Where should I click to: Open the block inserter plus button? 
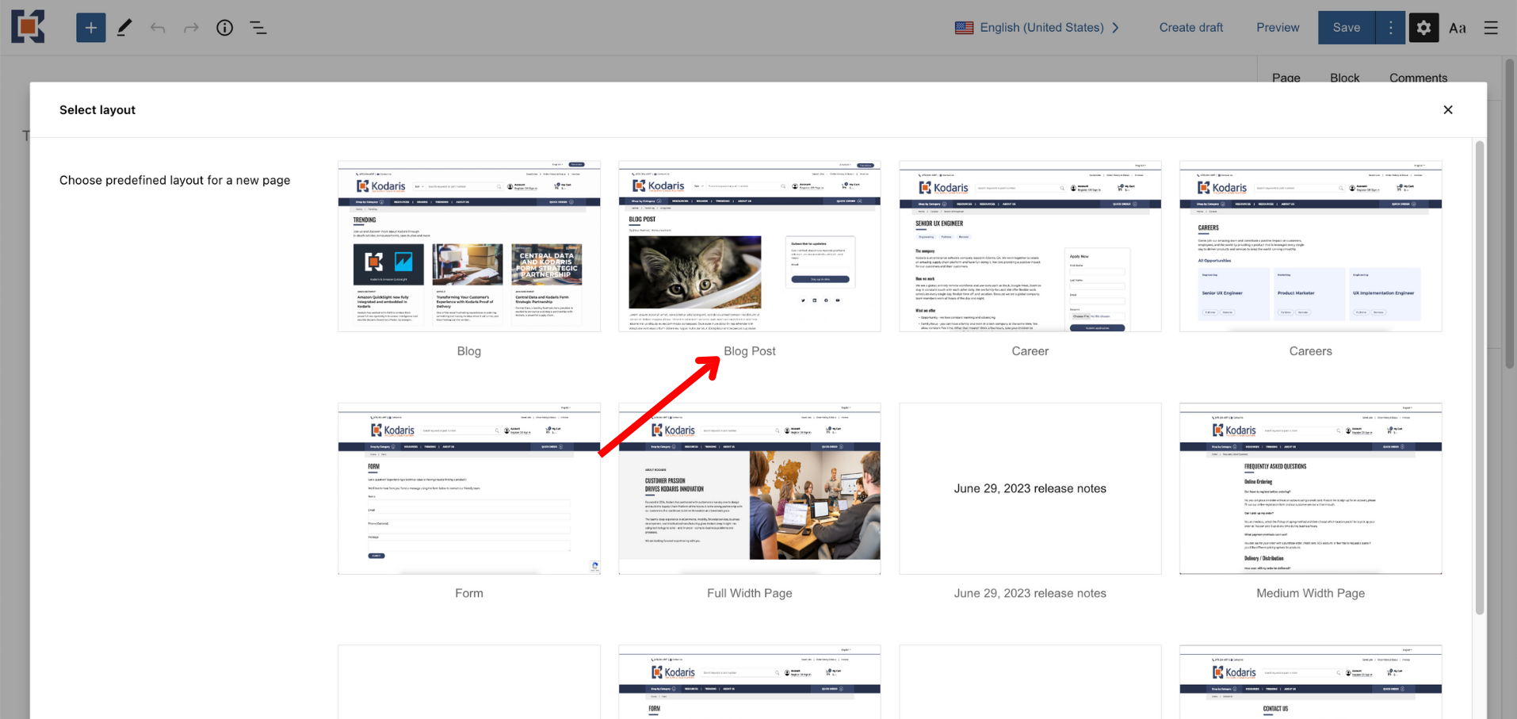tap(91, 28)
